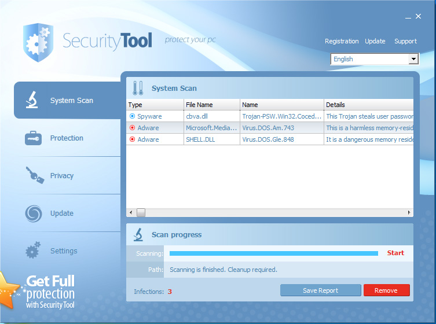Click the scanning progress bar

click(x=274, y=253)
